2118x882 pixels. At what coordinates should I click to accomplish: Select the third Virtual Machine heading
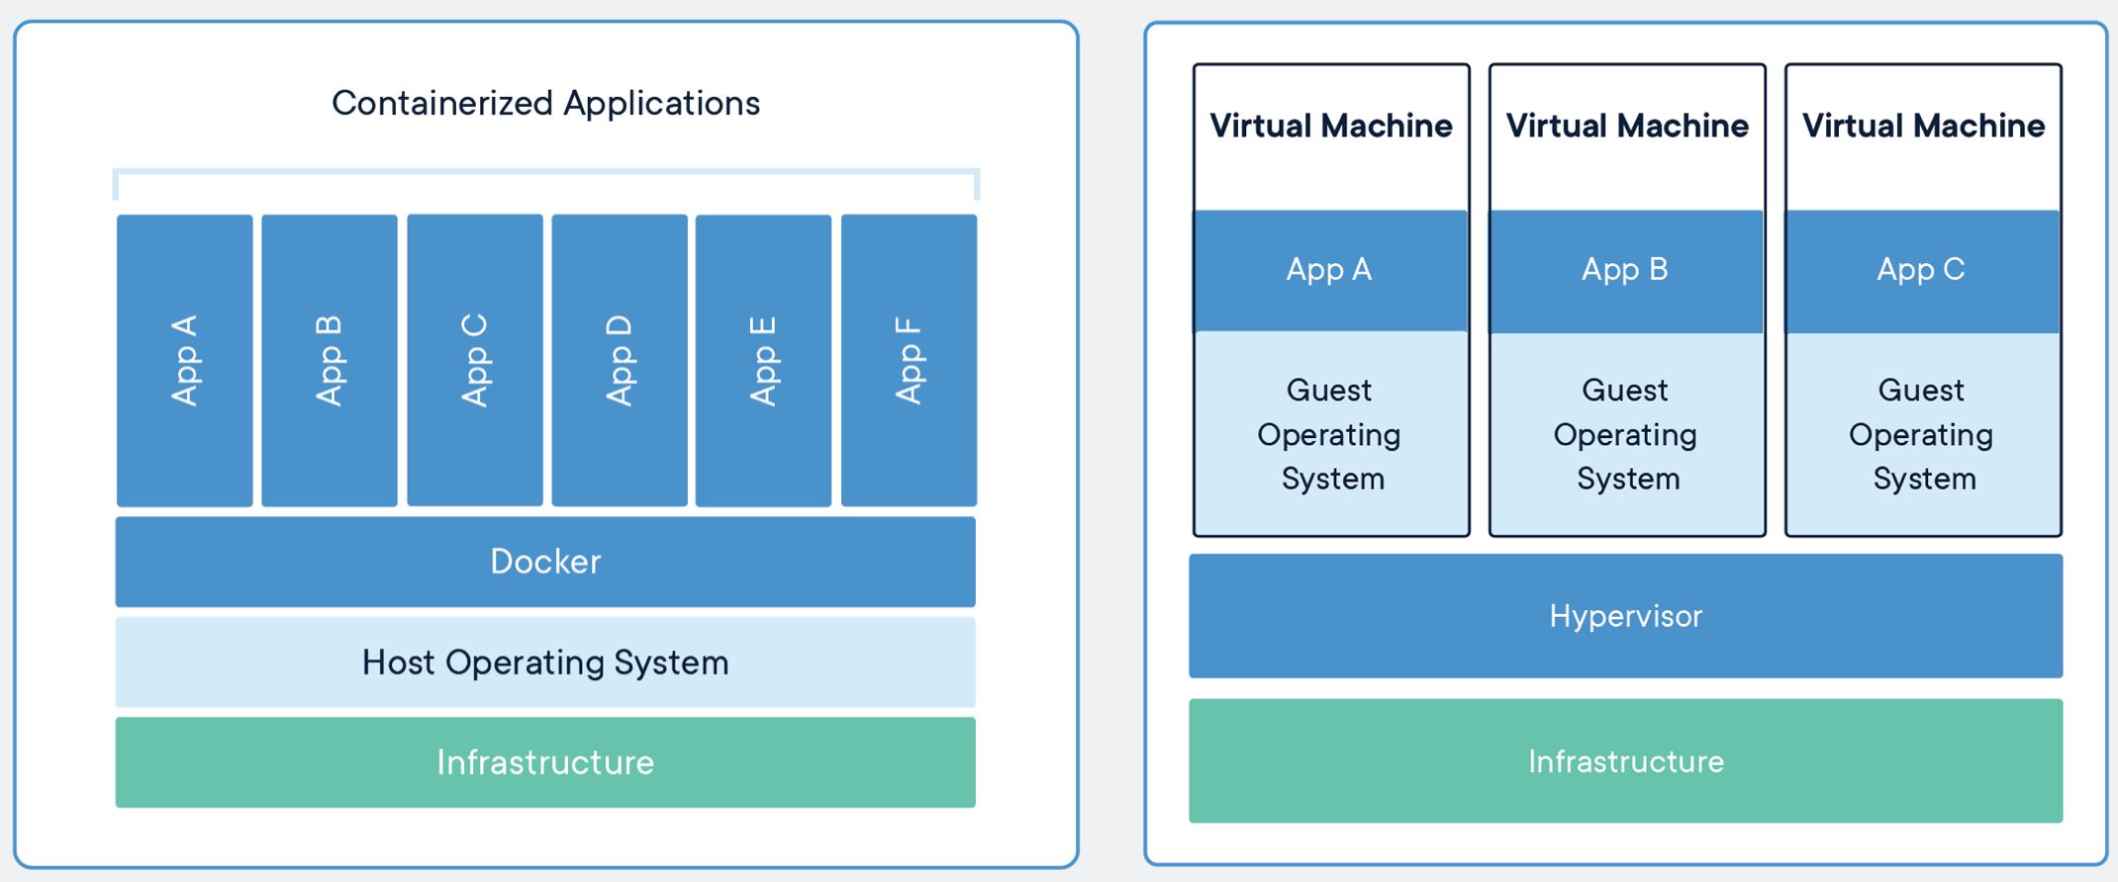pos(1923,126)
